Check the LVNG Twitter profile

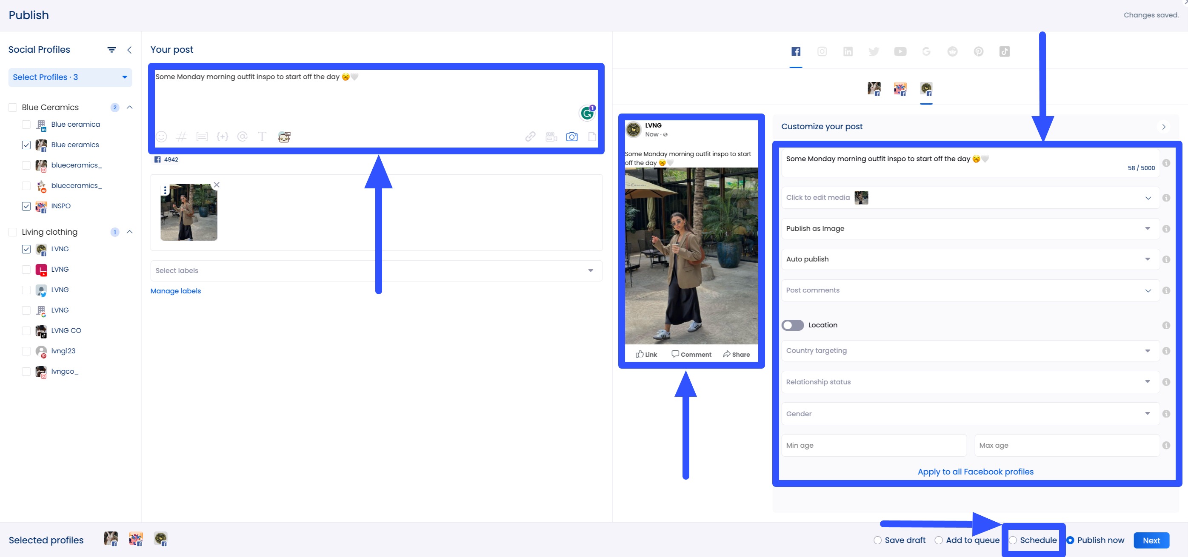pos(26,290)
